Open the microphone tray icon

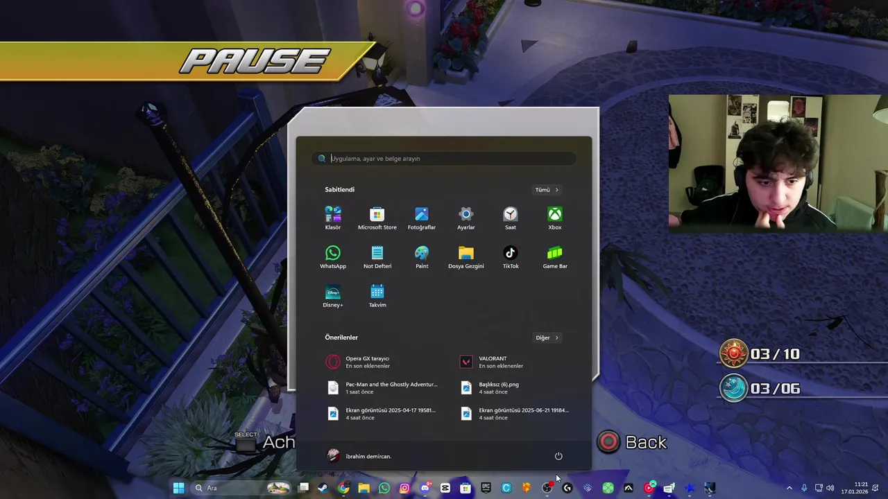[x=804, y=488]
